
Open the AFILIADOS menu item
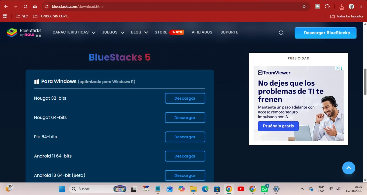tap(202, 32)
